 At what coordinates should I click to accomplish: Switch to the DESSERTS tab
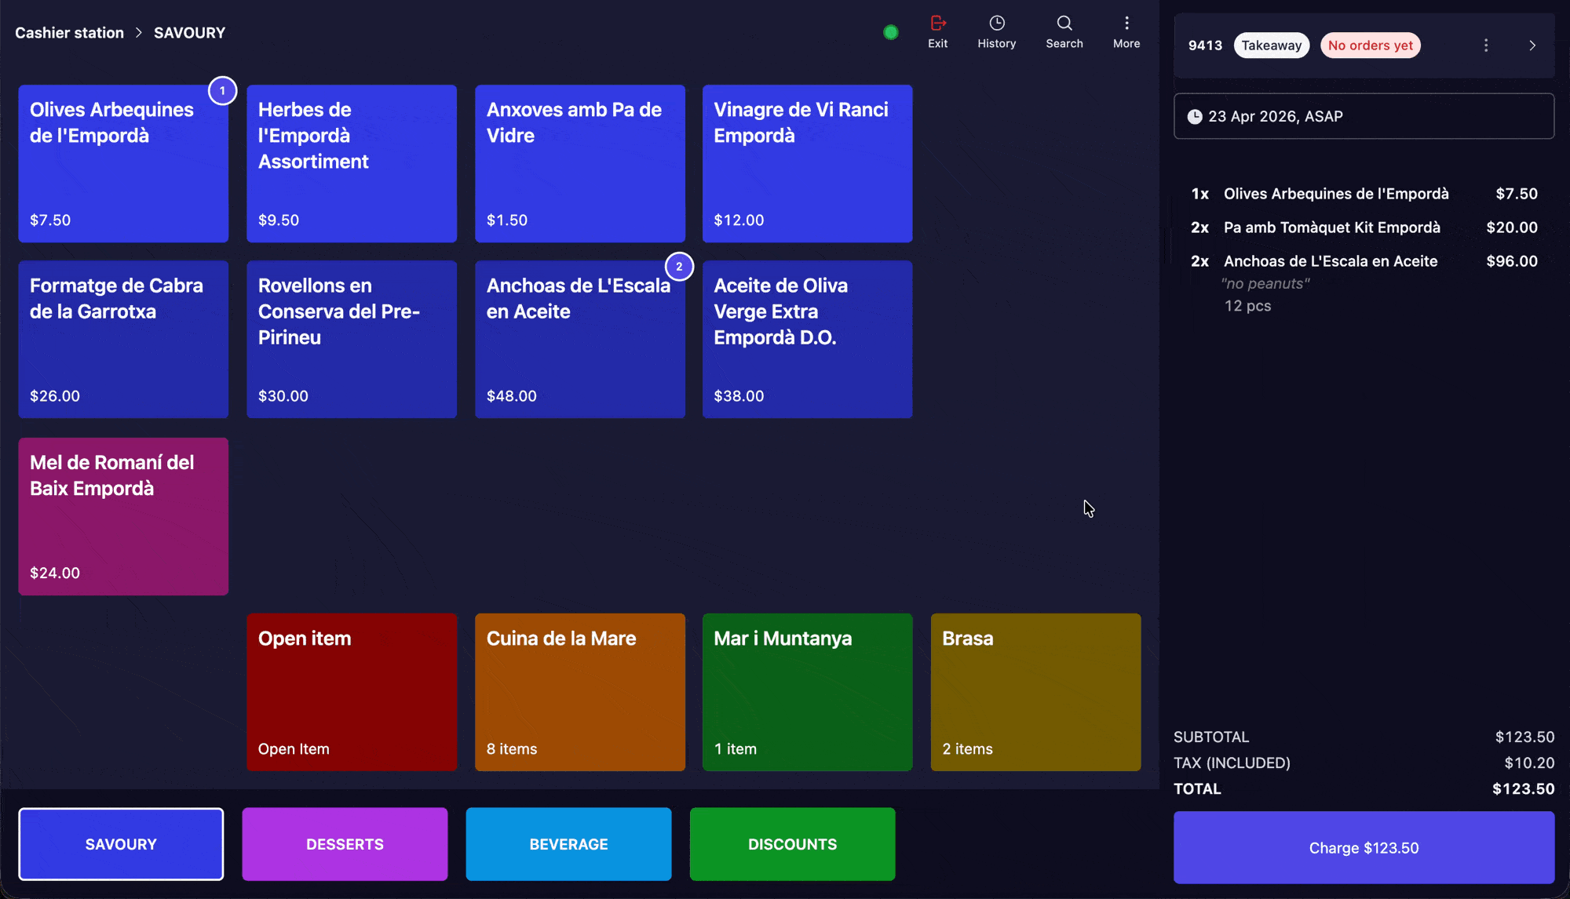coord(345,843)
